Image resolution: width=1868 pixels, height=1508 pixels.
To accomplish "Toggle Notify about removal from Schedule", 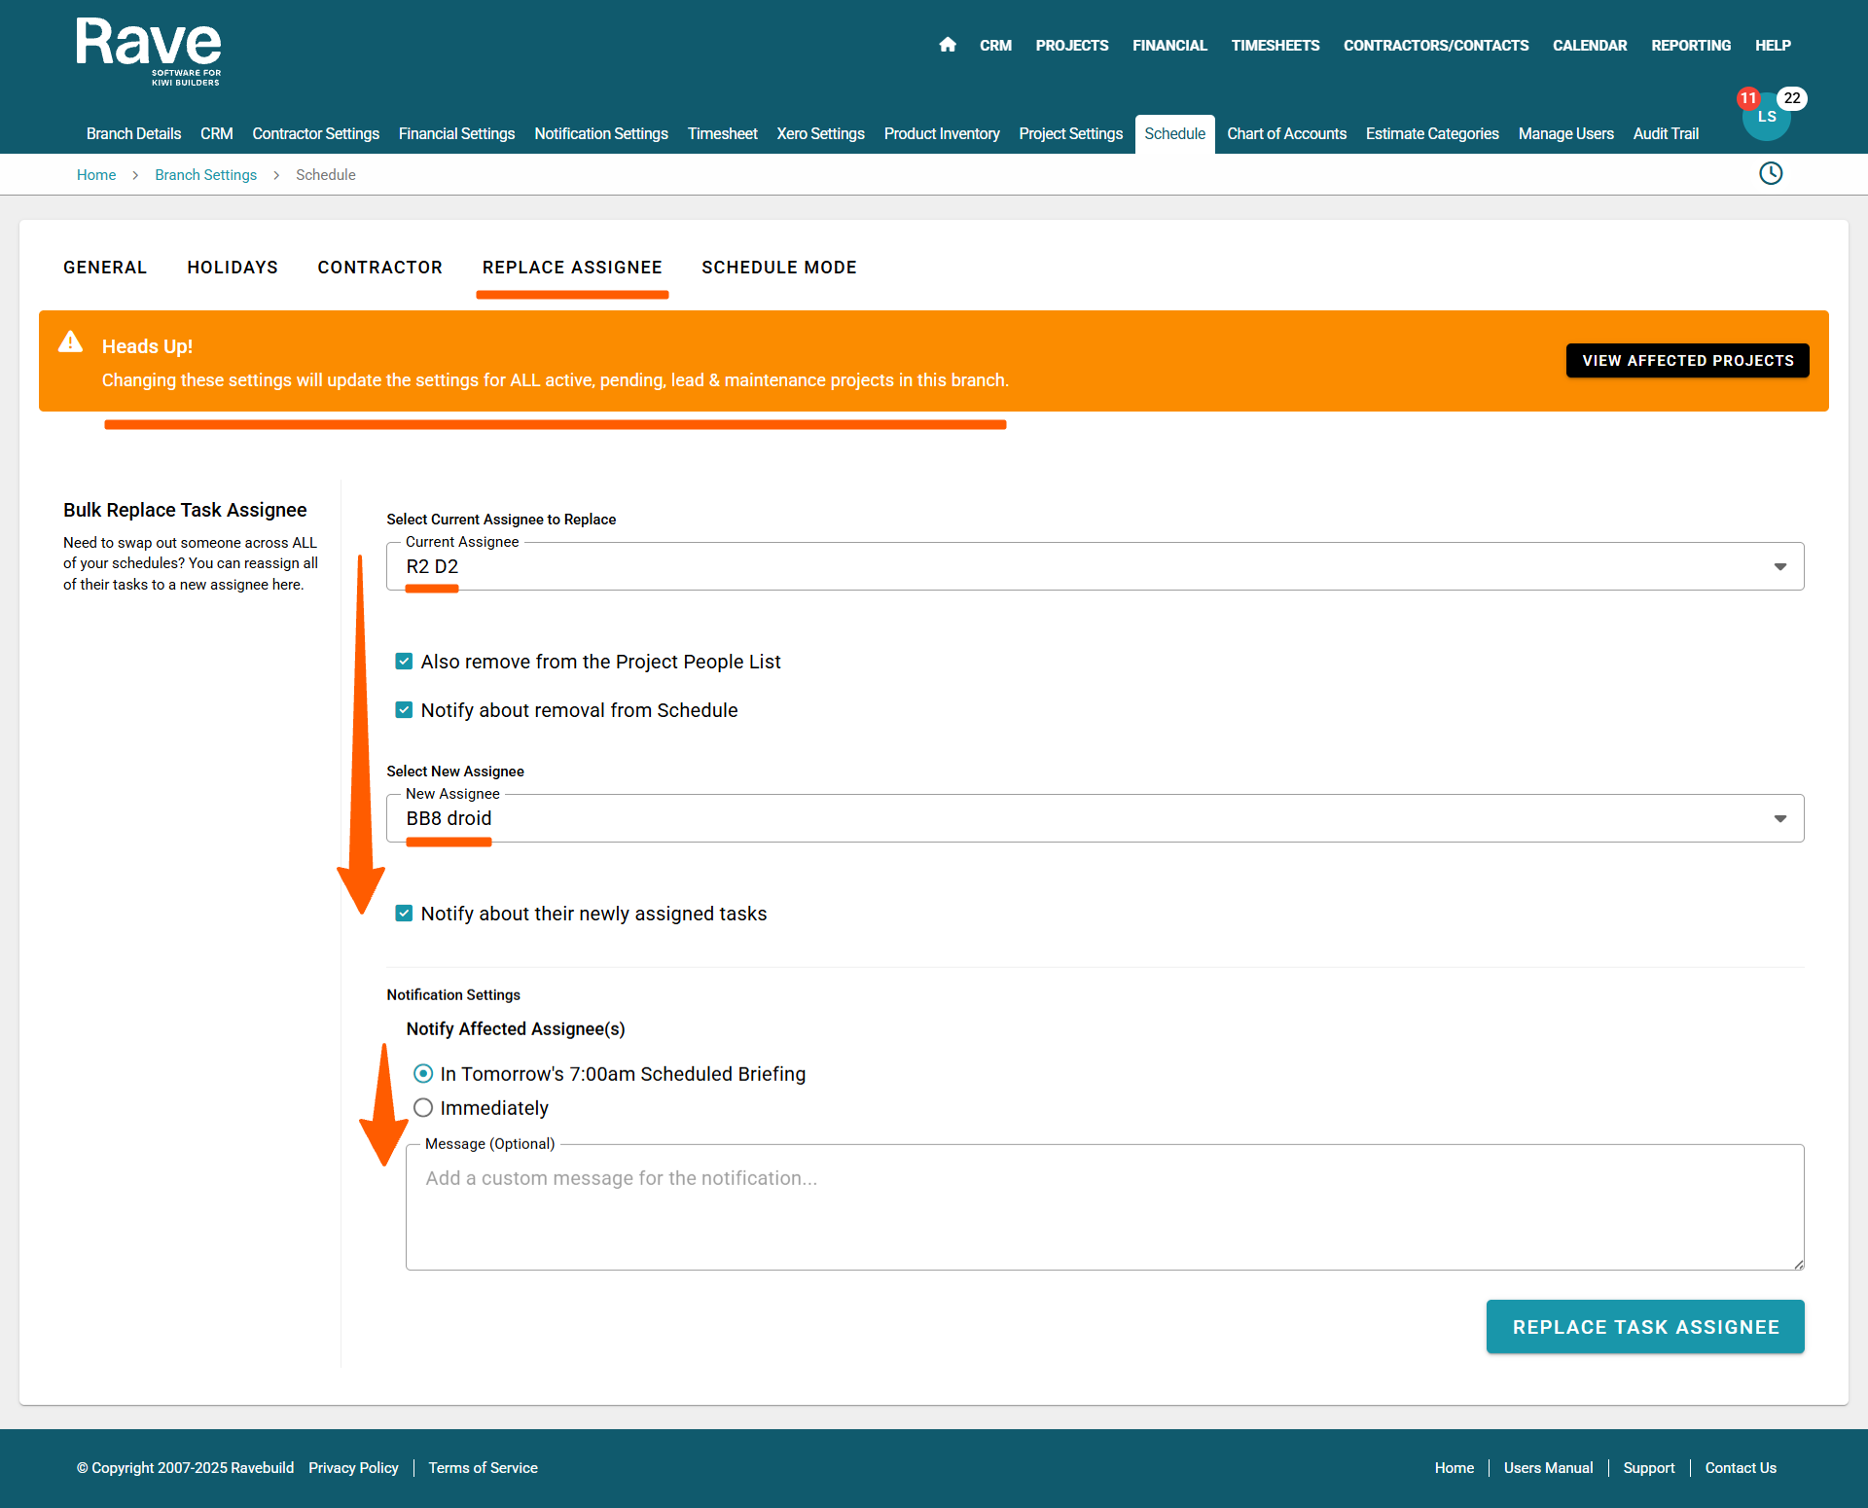I will (x=404, y=710).
